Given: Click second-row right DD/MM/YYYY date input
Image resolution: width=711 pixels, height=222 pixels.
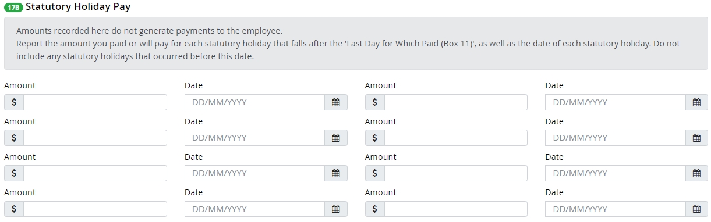Looking at the screenshot, I should click(615, 138).
